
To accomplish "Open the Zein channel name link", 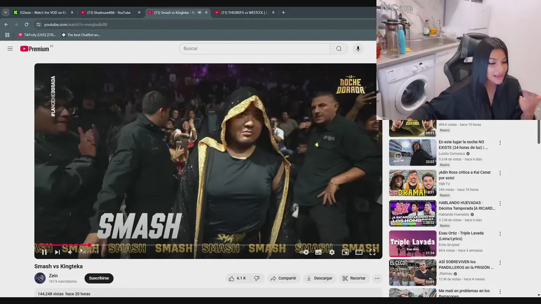I will coord(53,276).
